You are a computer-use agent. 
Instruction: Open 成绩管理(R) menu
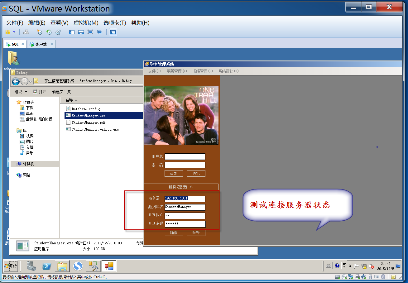click(x=202, y=71)
